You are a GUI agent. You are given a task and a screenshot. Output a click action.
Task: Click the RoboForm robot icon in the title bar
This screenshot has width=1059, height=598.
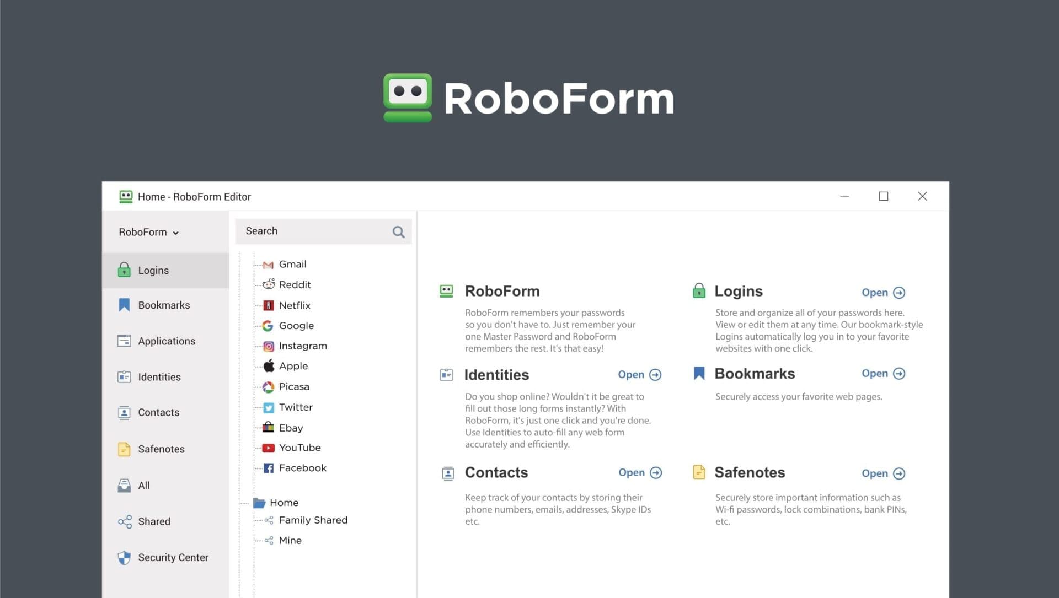tap(126, 197)
